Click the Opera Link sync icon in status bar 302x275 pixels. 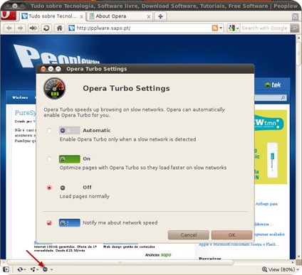tap(20, 269)
